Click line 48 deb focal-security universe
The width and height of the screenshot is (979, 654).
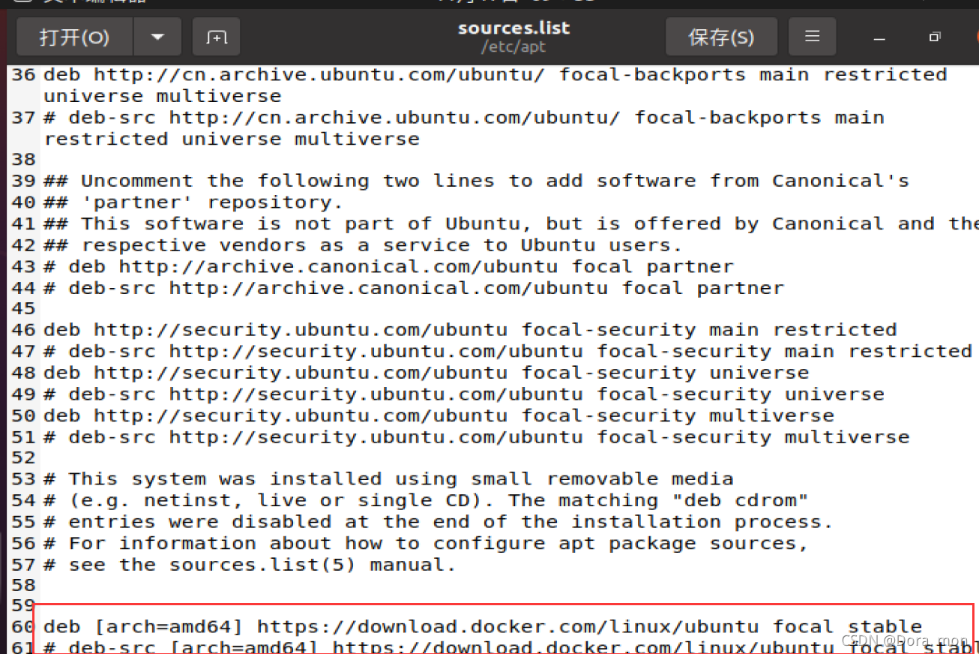[426, 373]
